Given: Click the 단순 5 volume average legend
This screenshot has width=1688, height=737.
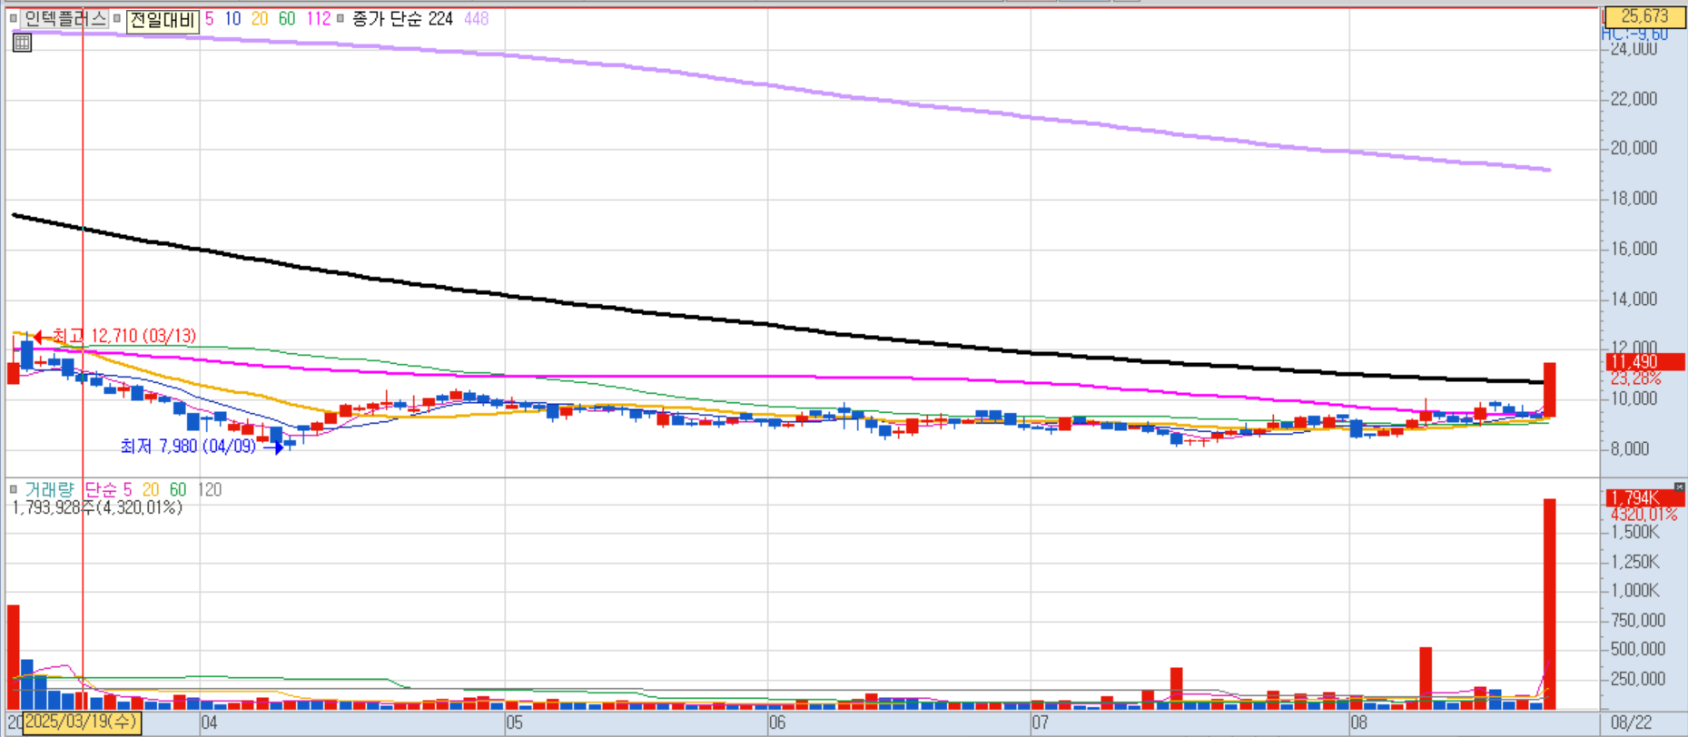Looking at the screenshot, I should point(108,489).
